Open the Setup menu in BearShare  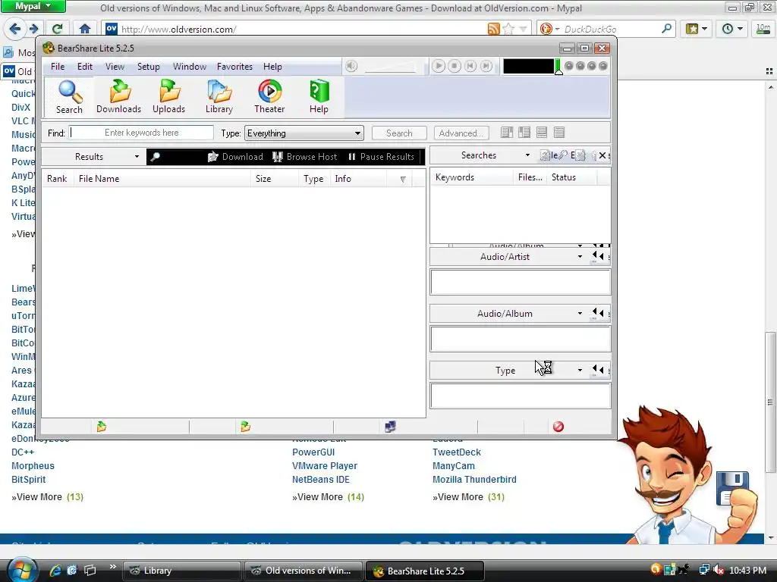tap(148, 67)
